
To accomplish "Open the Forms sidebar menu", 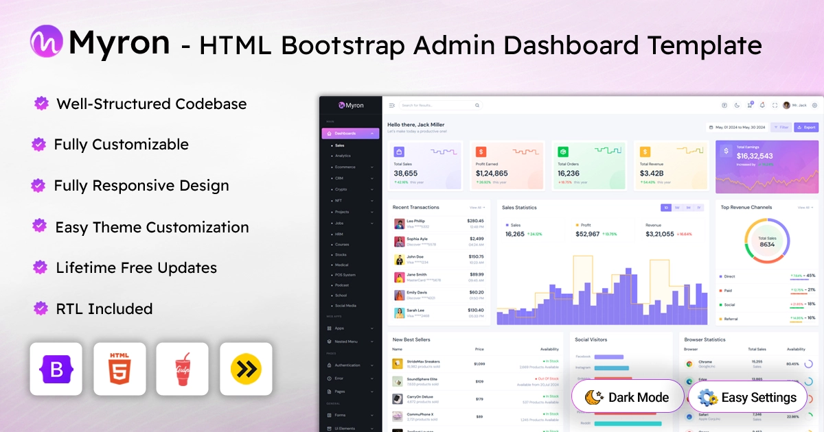I will click(x=350, y=415).
